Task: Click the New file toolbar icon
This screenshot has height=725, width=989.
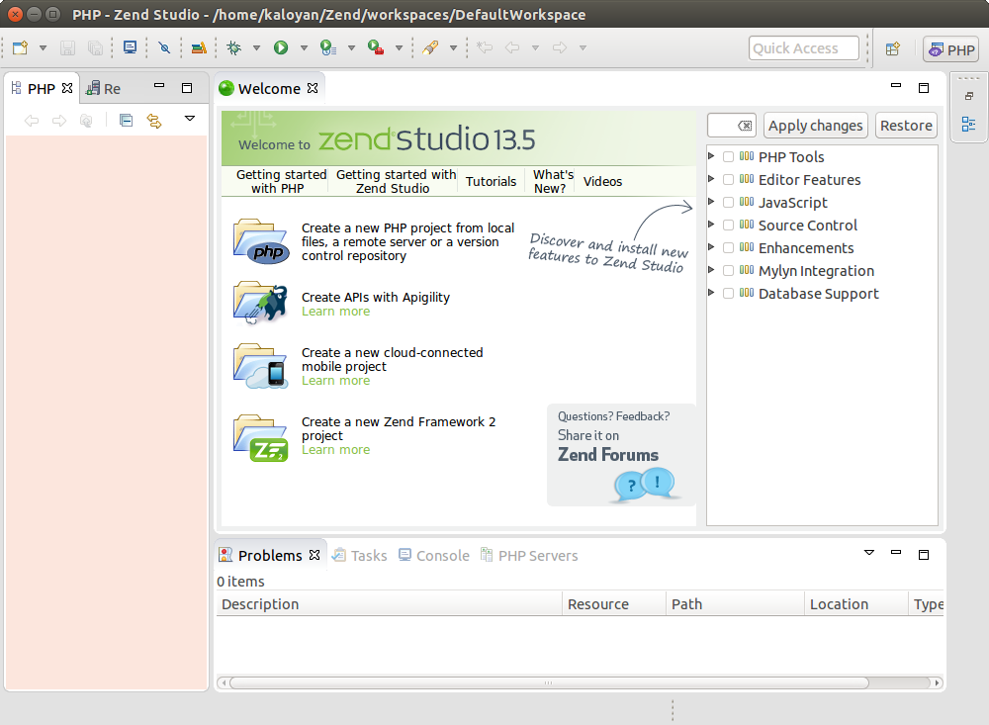Action: pos(20,47)
